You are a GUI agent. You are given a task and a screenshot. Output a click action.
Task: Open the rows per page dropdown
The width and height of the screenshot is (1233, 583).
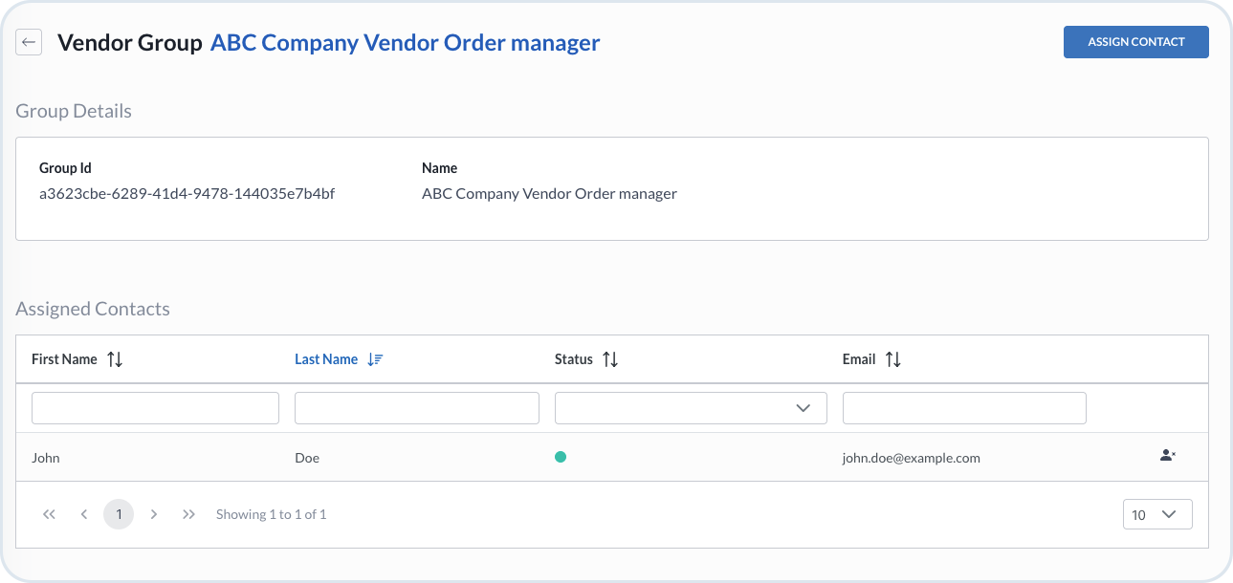1157,514
